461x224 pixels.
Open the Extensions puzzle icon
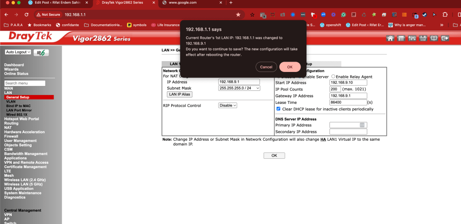click(445, 15)
